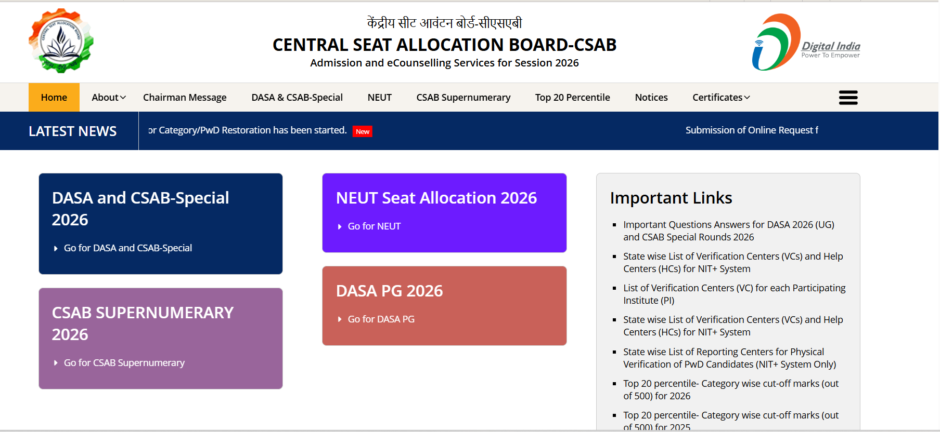This screenshot has width=940, height=432.
Task: Click the red New badge in news ticker
Action: (363, 131)
